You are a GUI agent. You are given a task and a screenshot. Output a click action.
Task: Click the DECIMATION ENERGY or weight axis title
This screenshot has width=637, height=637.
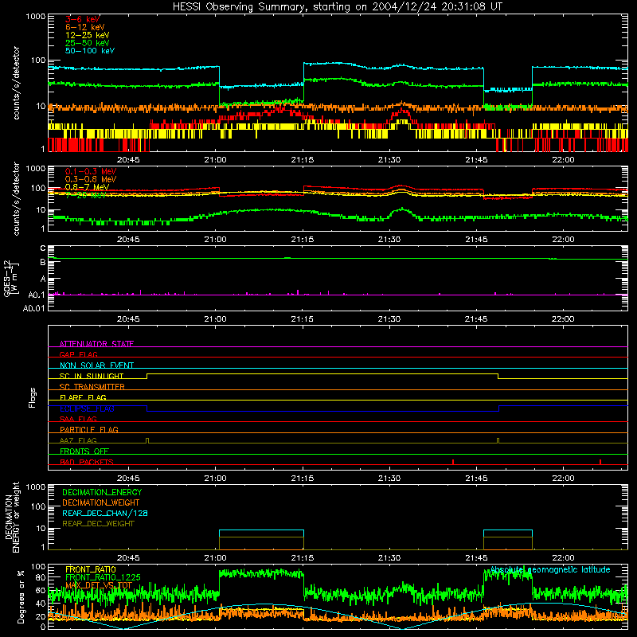[x=12, y=517]
